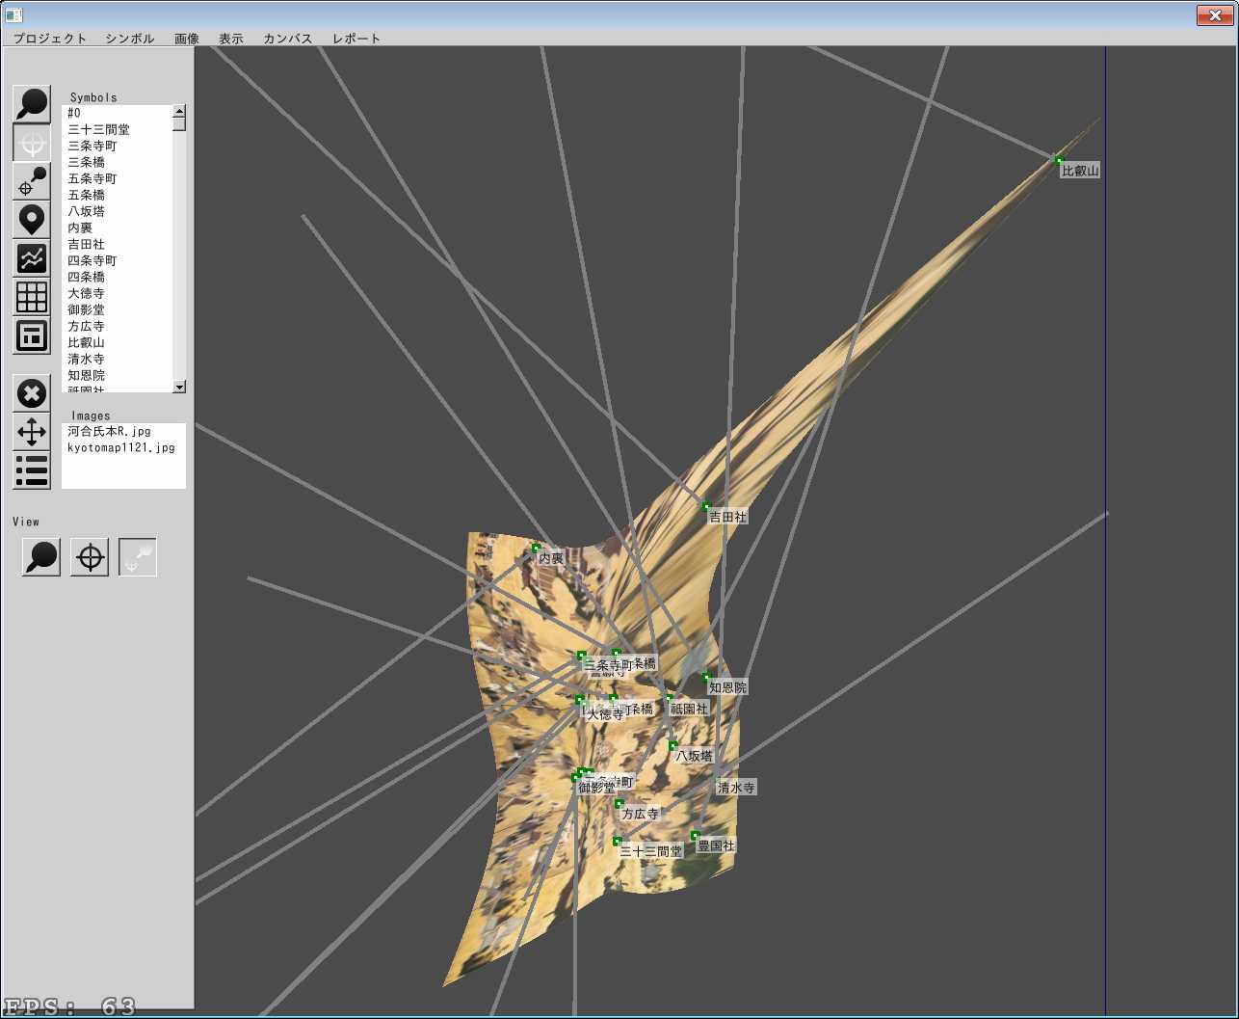Image resolution: width=1239 pixels, height=1019 pixels.
Task: Select the layout panel tool icon
Action: tap(32, 335)
